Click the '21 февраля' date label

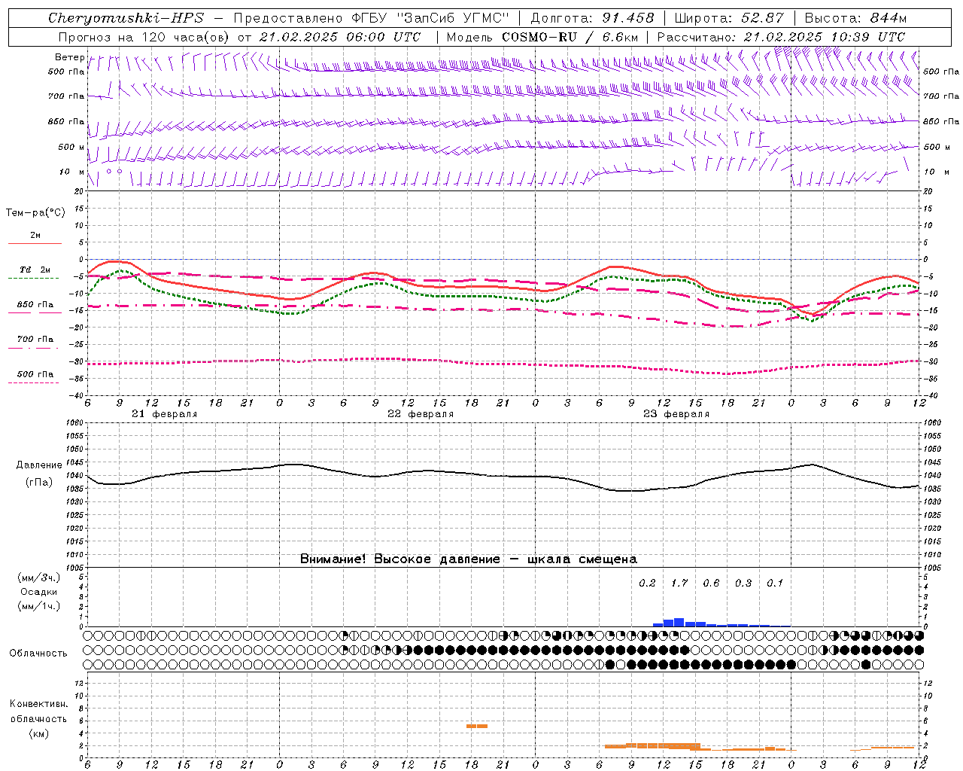(x=165, y=414)
